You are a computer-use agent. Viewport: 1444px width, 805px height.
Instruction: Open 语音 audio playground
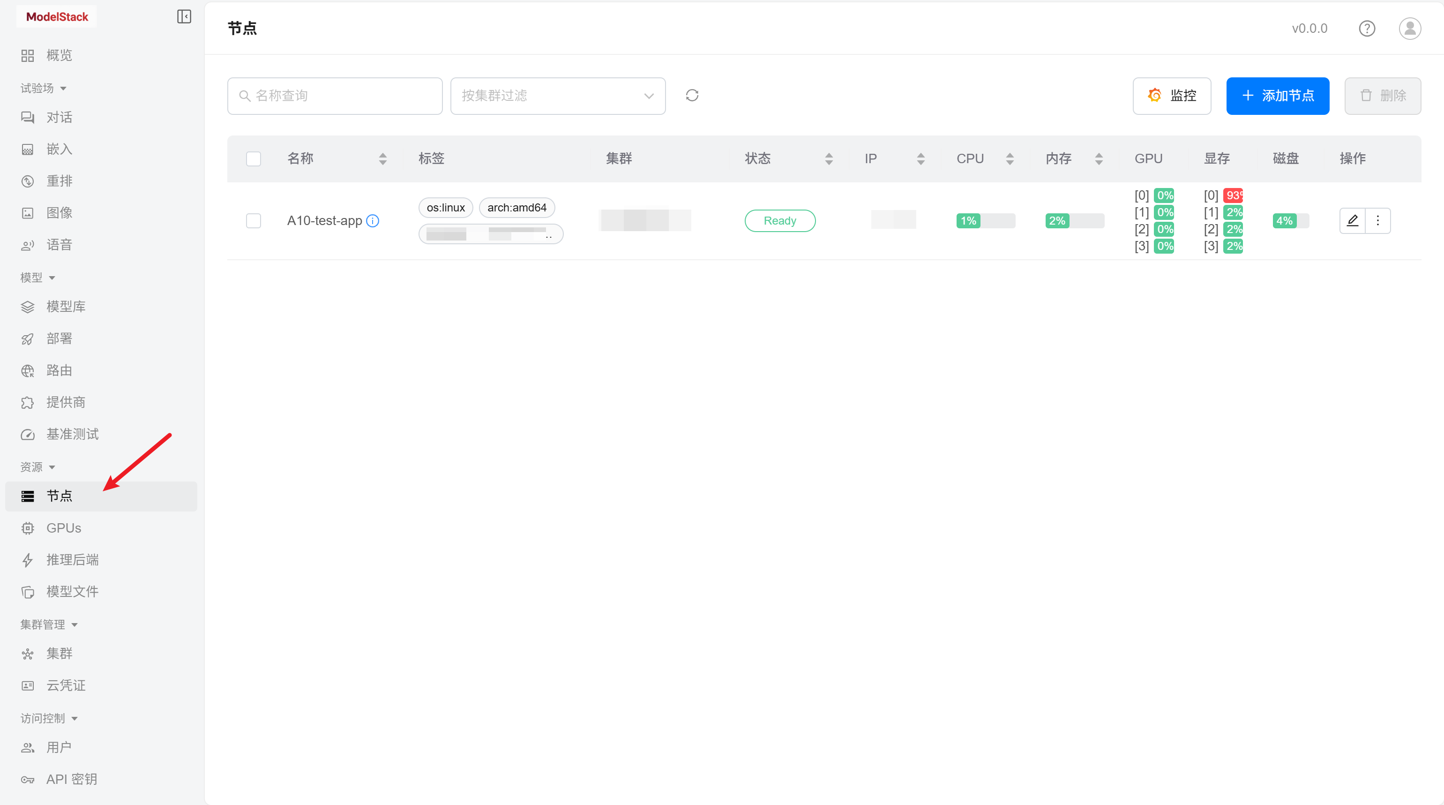(101, 245)
